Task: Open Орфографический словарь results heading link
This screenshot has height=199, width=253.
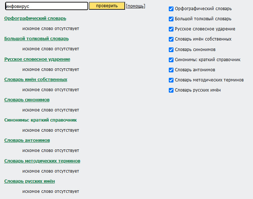Action: [35, 18]
